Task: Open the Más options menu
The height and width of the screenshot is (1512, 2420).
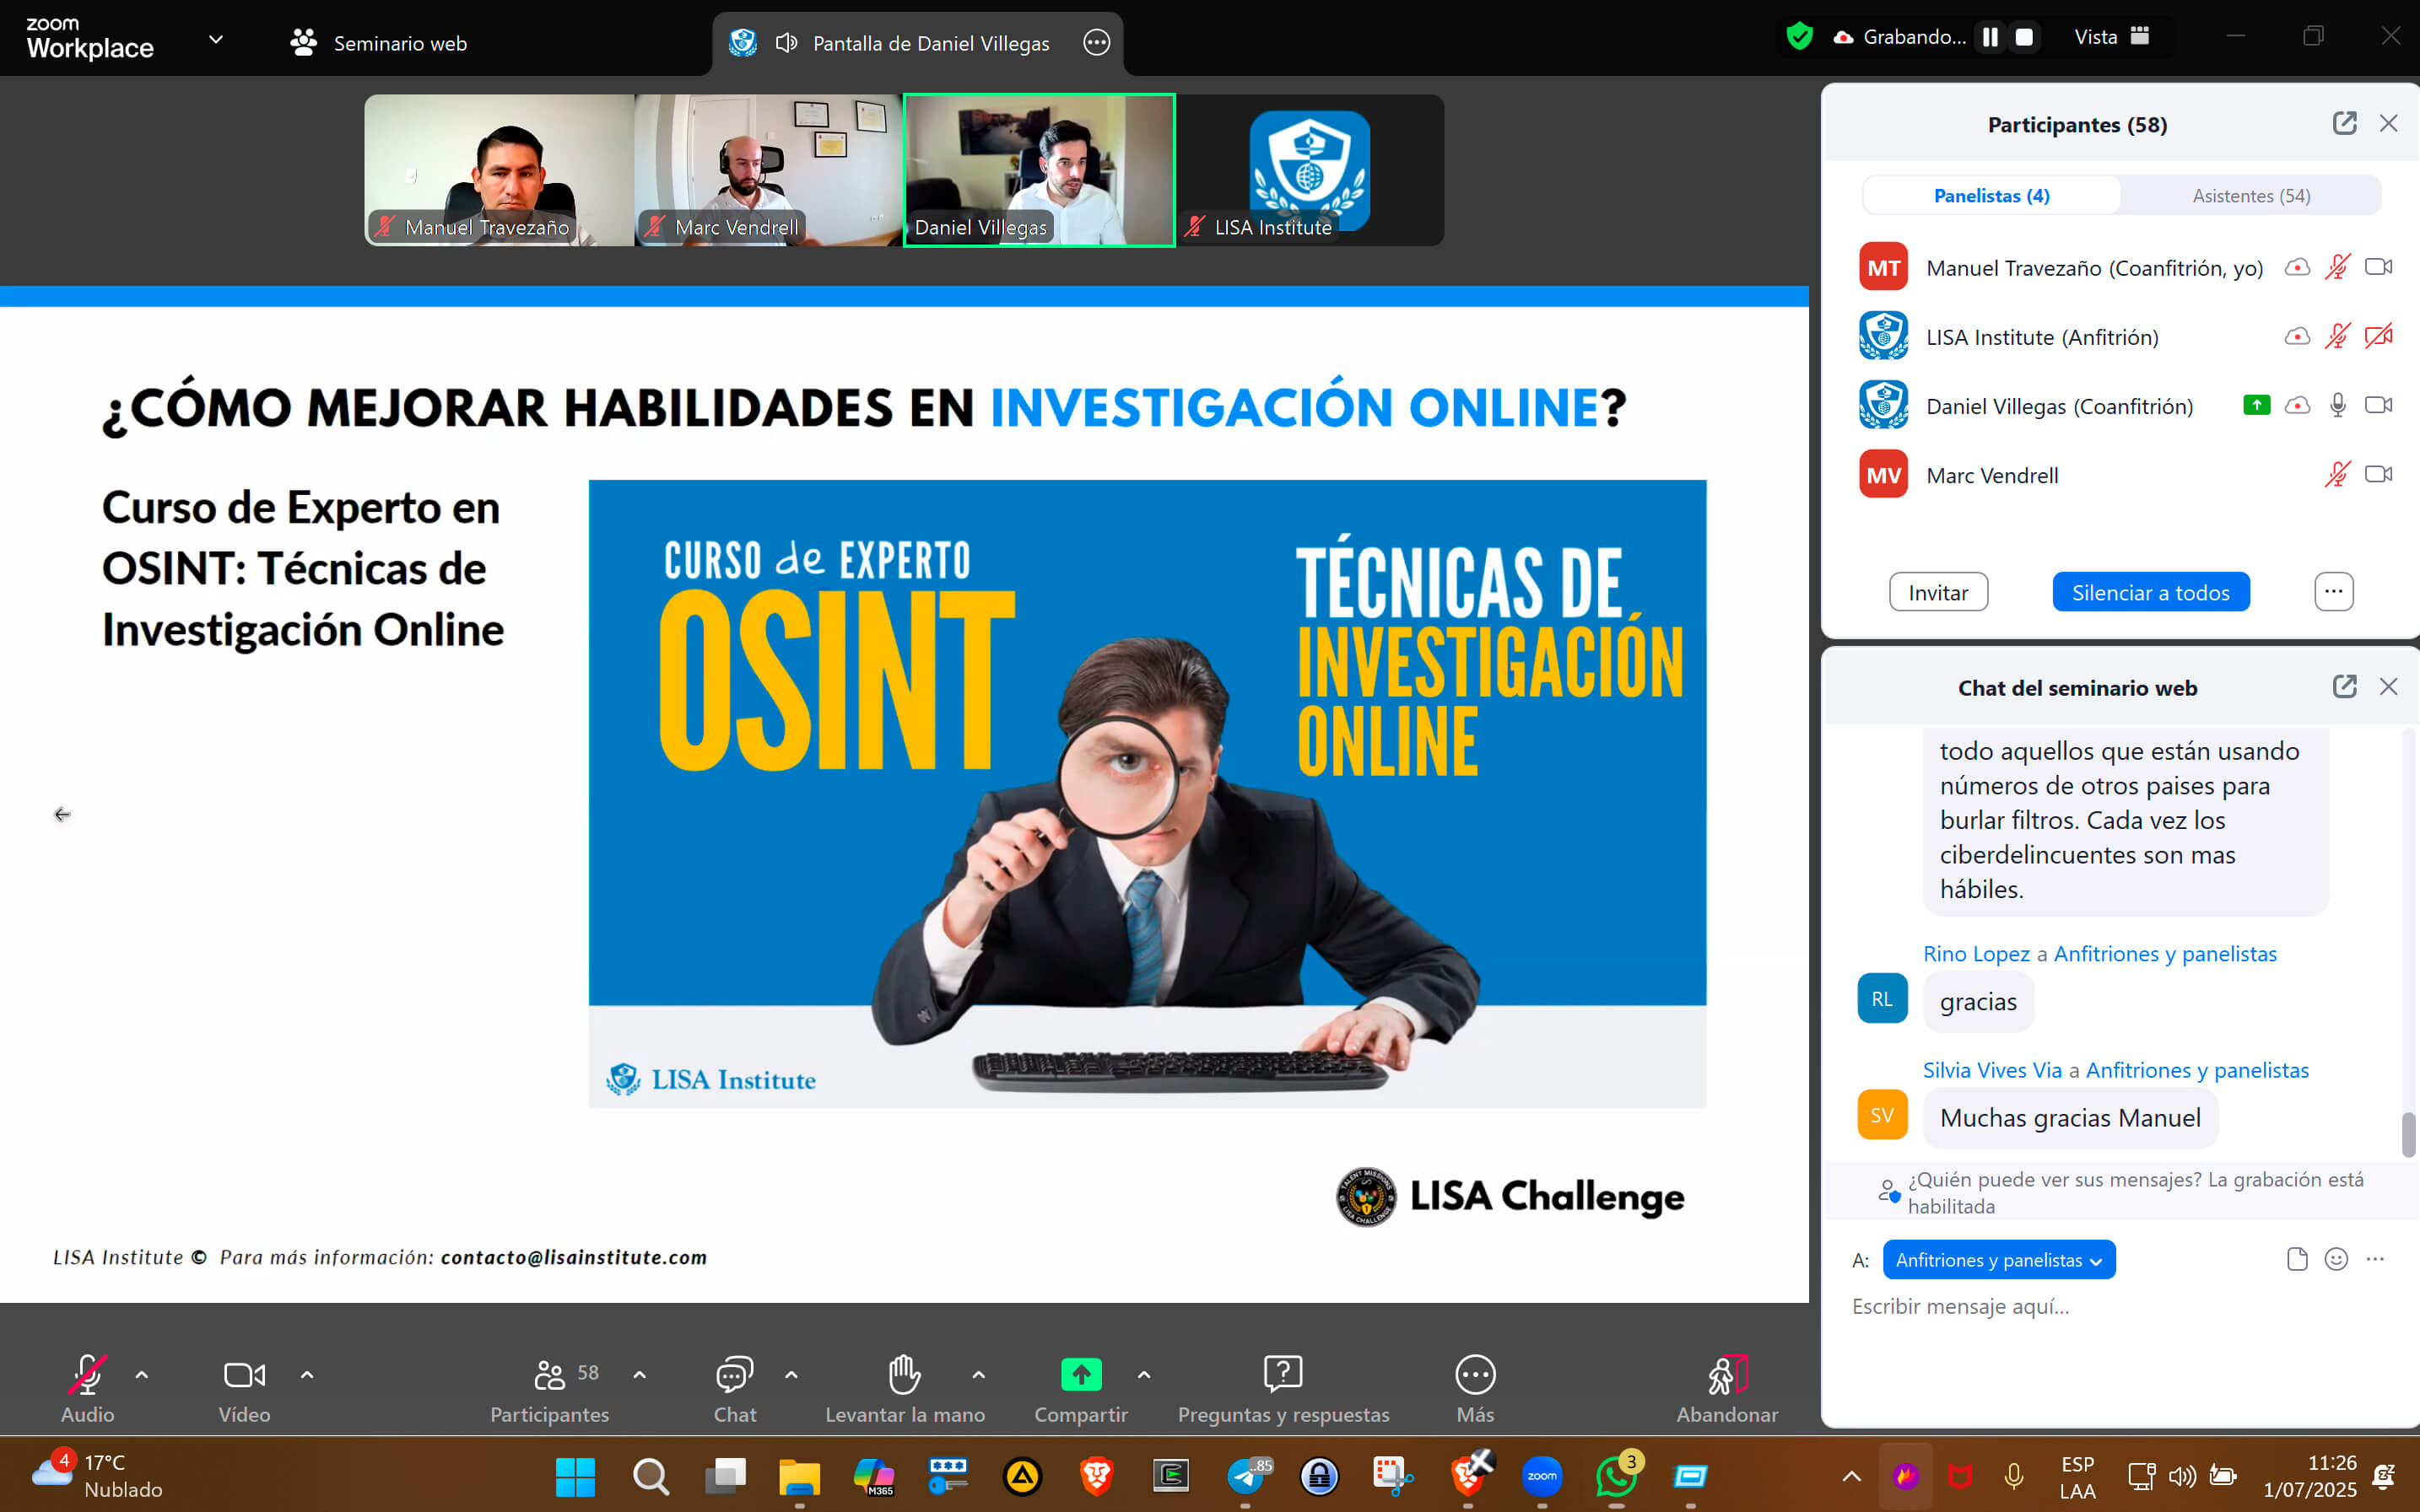Action: (x=1475, y=1388)
